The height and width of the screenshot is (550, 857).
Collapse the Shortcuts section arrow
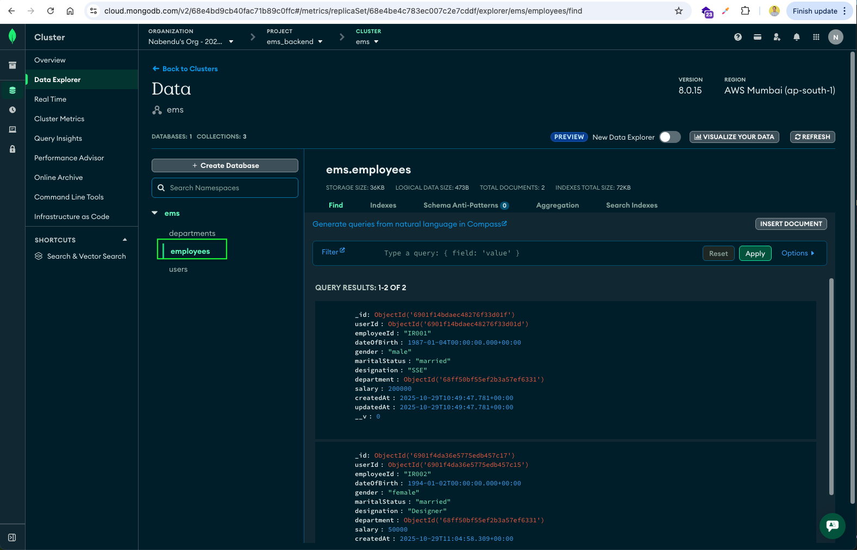click(125, 240)
